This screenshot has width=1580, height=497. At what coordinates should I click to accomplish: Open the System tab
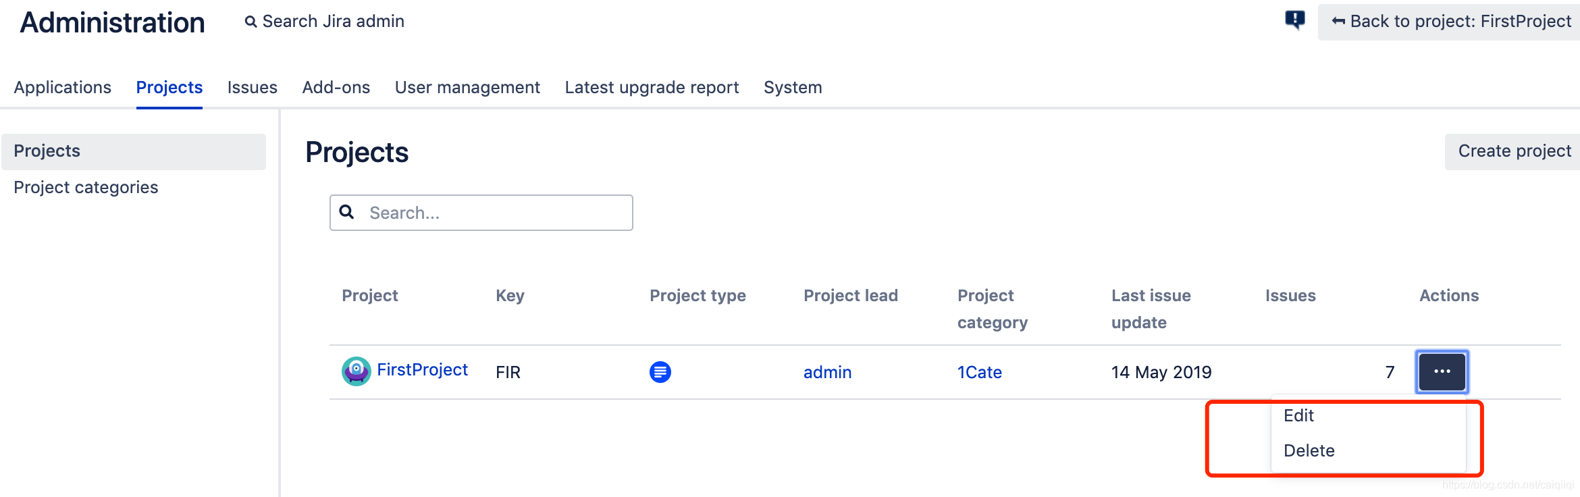[793, 87]
